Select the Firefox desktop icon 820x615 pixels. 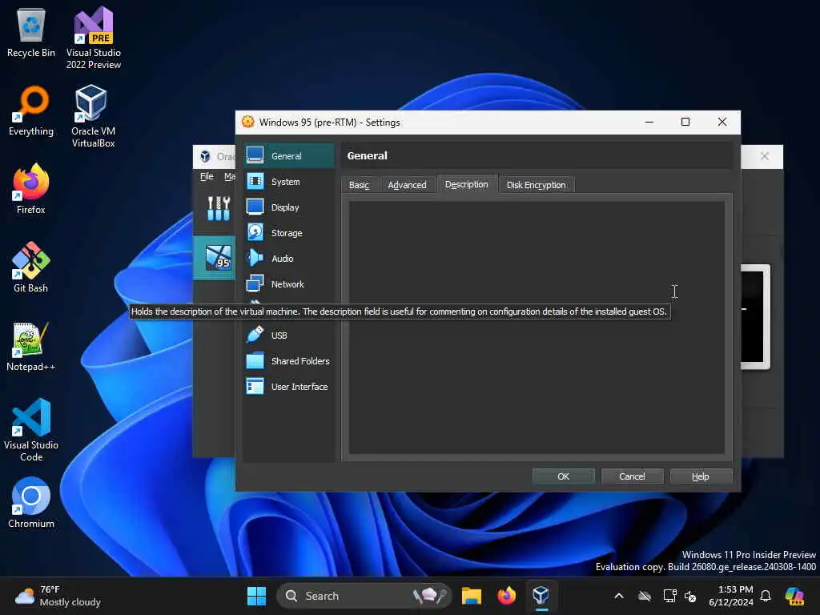(x=31, y=189)
